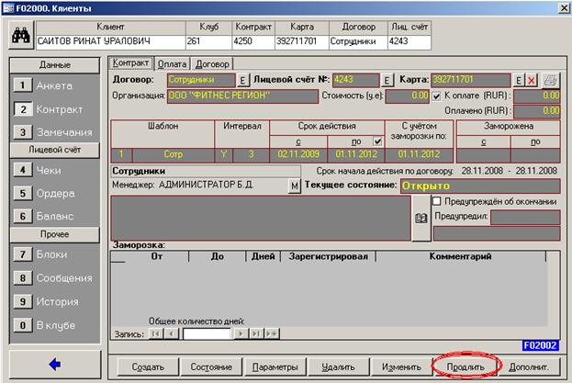Click the Клуб value 261

(208, 41)
